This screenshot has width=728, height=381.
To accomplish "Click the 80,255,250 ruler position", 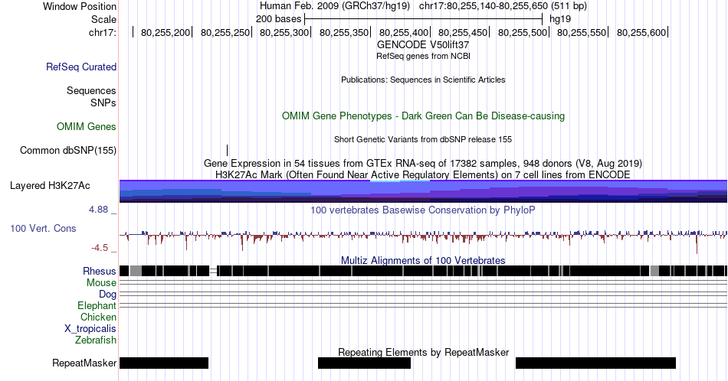I will [x=225, y=32].
